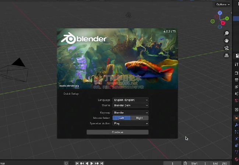Jump to the last frame

[x=102, y=163]
